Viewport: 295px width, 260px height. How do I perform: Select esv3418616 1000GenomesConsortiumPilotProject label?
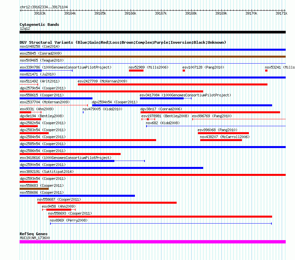(66, 158)
